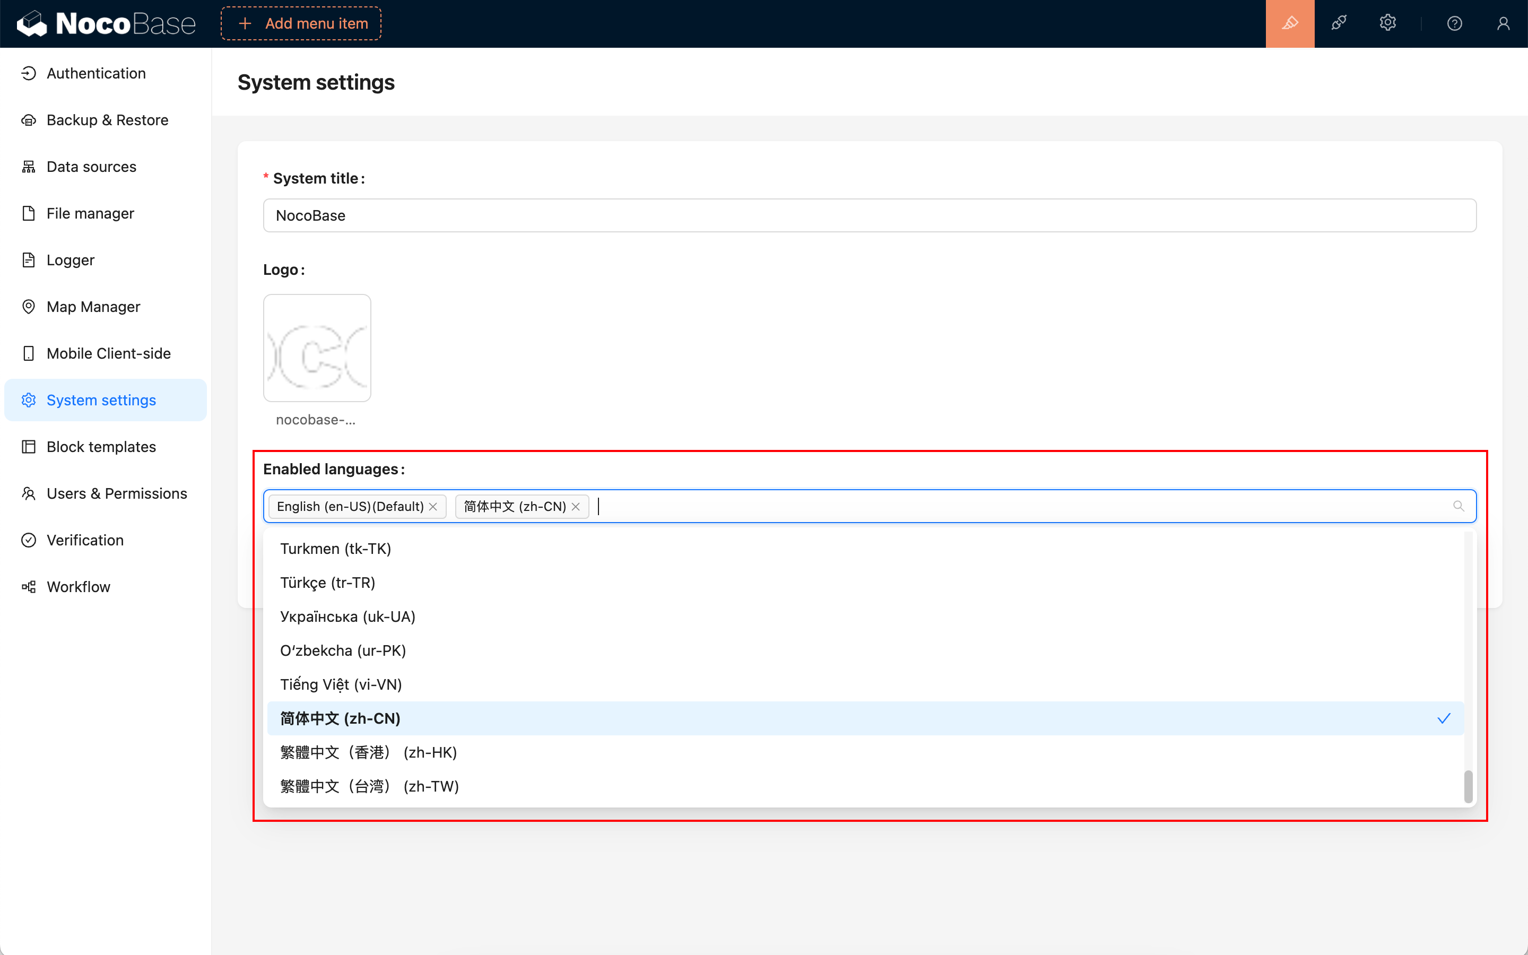The width and height of the screenshot is (1528, 955).
Task: Click the help question mark icon
Action: 1454,23
